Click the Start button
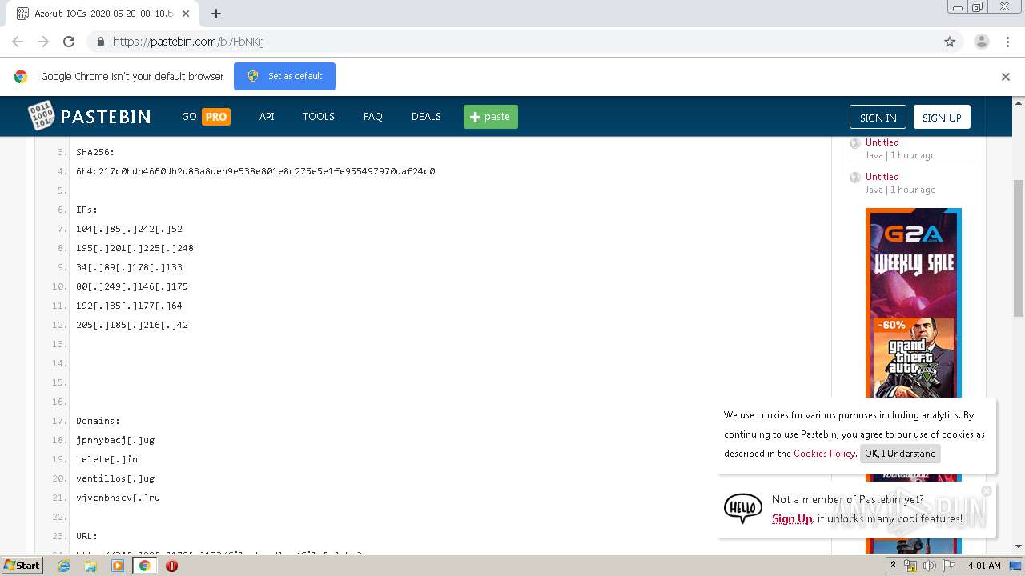This screenshot has width=1025, height=576. pos(22,566)
